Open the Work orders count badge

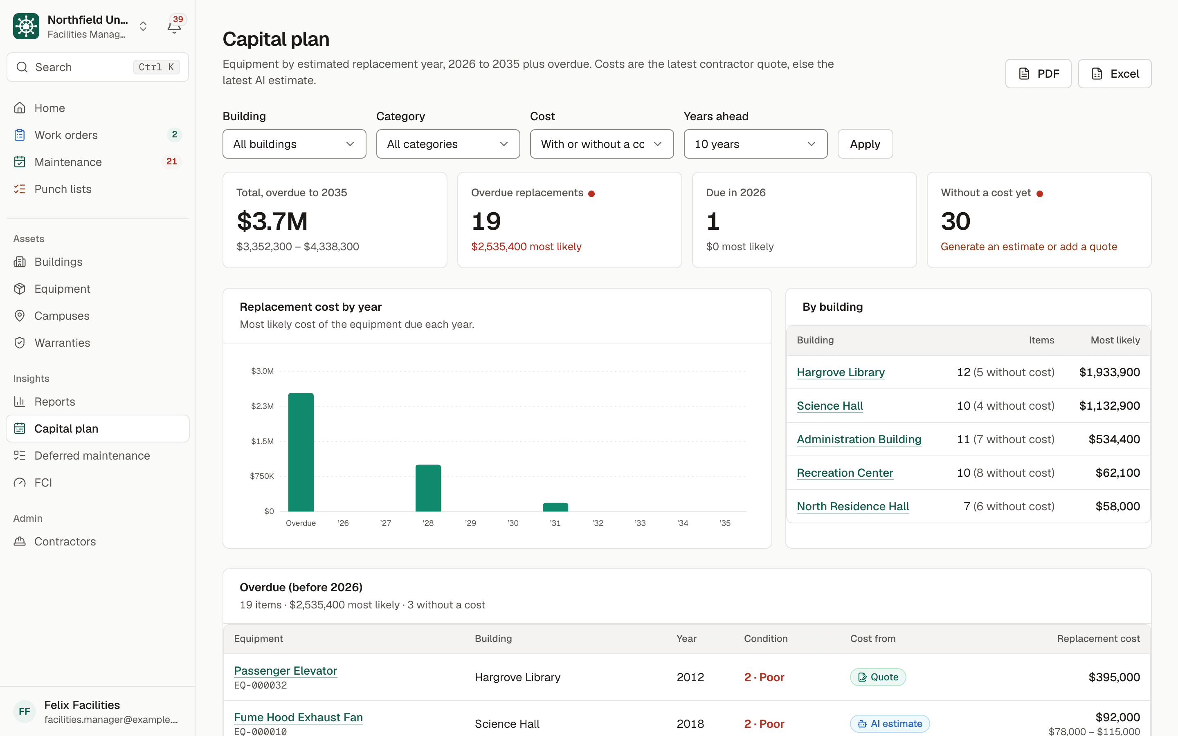[174, 135]
